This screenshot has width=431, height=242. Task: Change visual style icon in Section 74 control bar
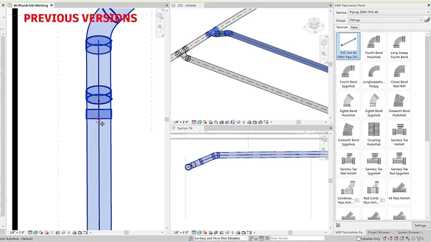point(199,232)
